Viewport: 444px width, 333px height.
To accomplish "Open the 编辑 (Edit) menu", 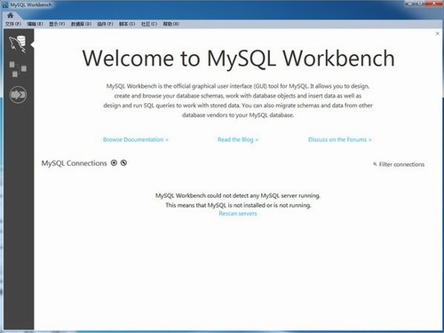I will click(x=35, y=24).
